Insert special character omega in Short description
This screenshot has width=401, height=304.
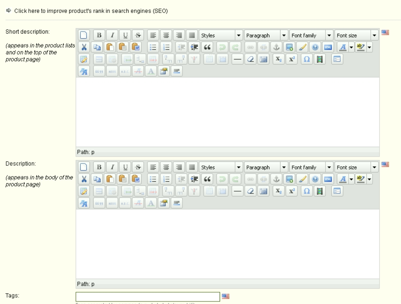(307, 59)
